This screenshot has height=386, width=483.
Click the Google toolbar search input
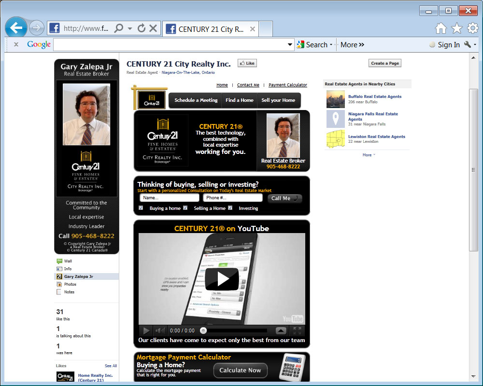click(170, 45)
